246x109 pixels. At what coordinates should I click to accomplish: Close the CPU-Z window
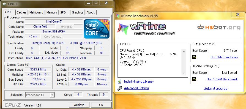pyautogui.click(x=106, y=3)
